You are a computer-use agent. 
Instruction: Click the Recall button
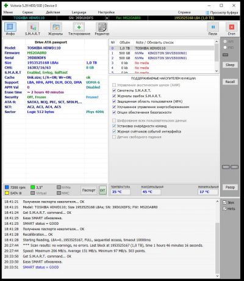[x=230, y=82]
